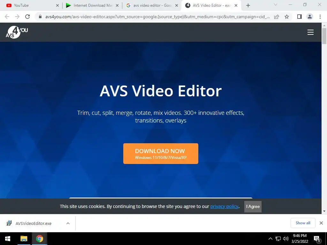Open the privacy policy link

[x=224, y=206]
